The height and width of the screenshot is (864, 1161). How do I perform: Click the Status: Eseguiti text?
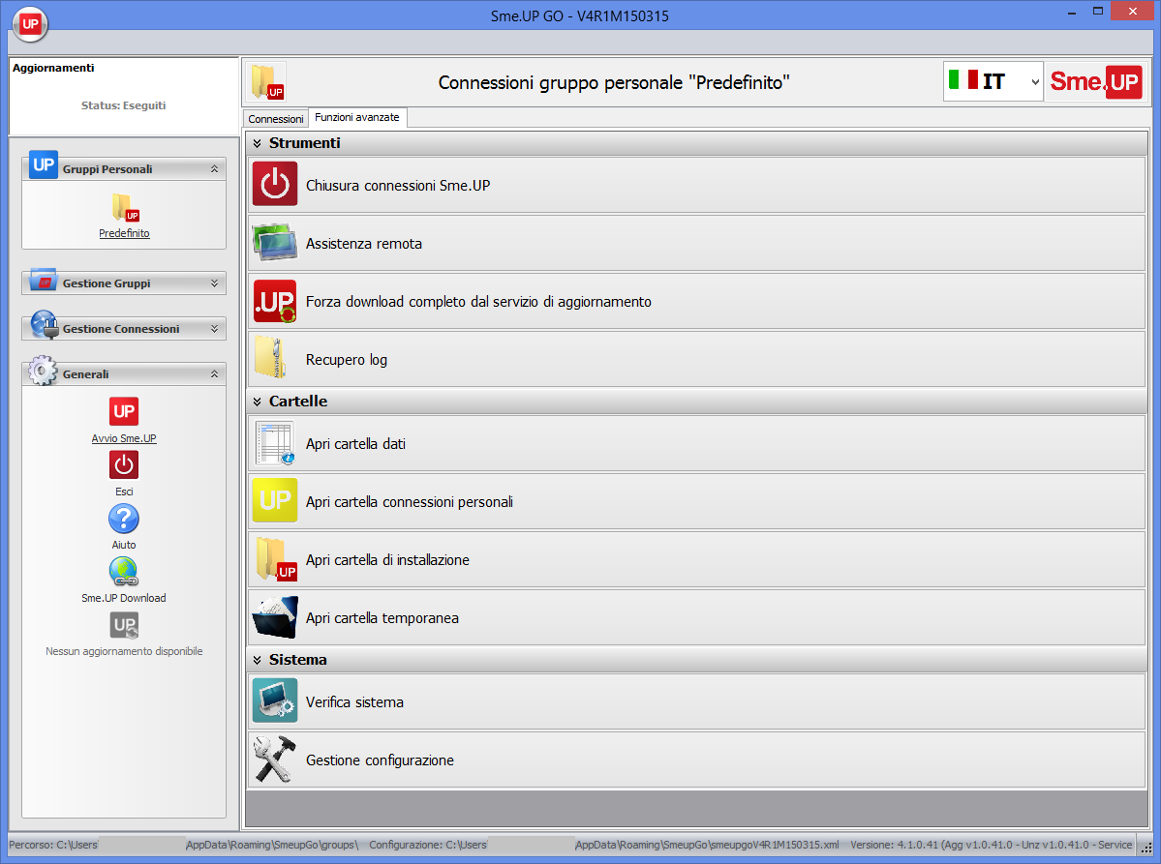click(124, 105)
